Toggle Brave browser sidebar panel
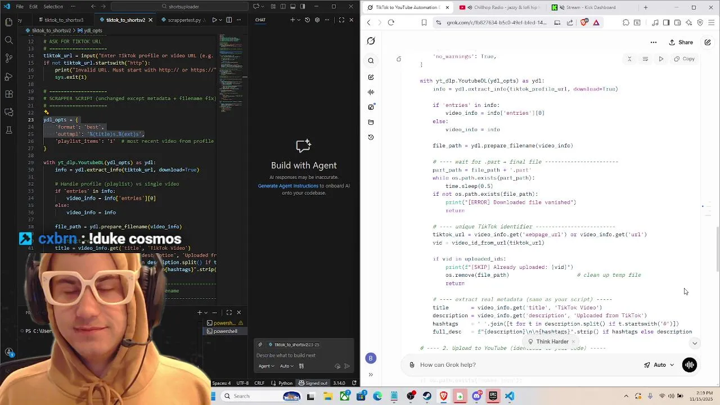This screenshot has width=720, height=405. tap(667, 22)
